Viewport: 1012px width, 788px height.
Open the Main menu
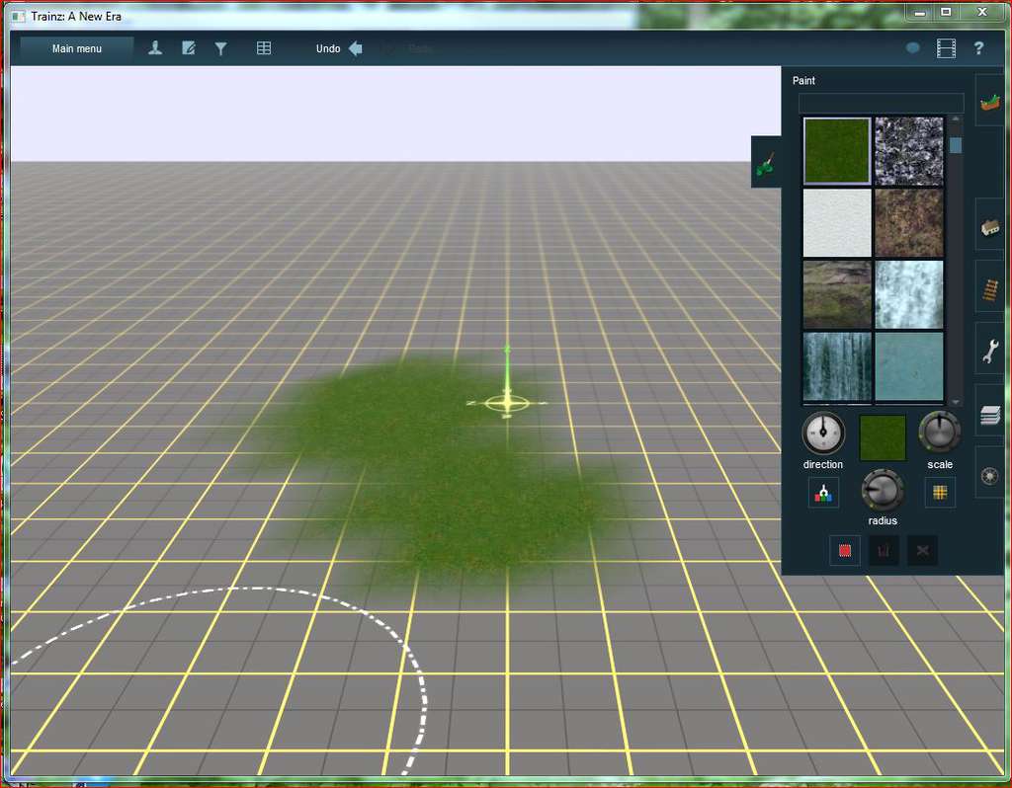pos(76,48)
